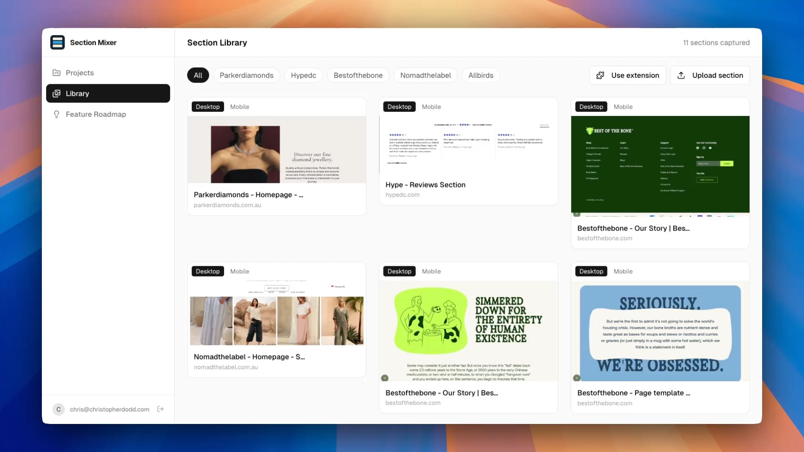
Task: Click the Section Mixer logo icon
Action: click(x=57, y=42)
